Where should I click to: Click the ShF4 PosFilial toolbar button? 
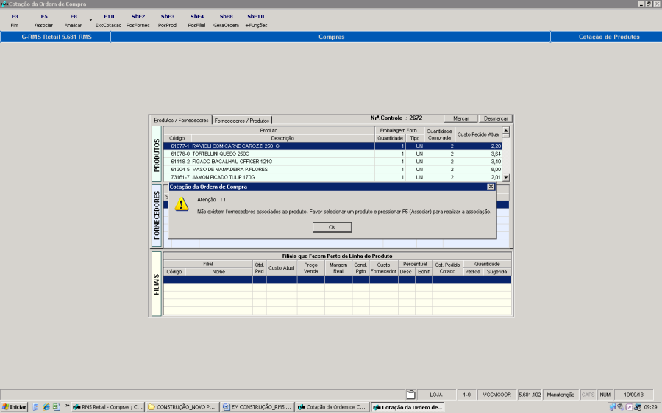coord(196,21)
